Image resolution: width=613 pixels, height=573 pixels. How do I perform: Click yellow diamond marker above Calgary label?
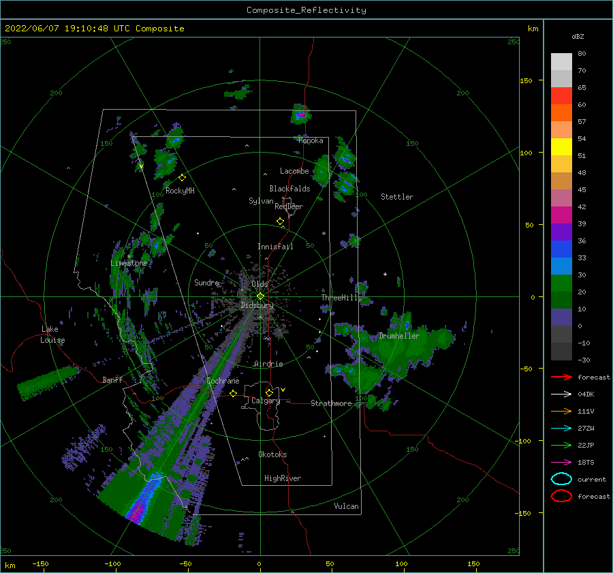pos(269,392)
